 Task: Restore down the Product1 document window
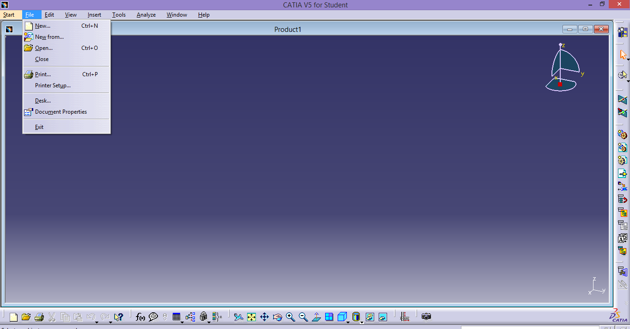[585, 29]
